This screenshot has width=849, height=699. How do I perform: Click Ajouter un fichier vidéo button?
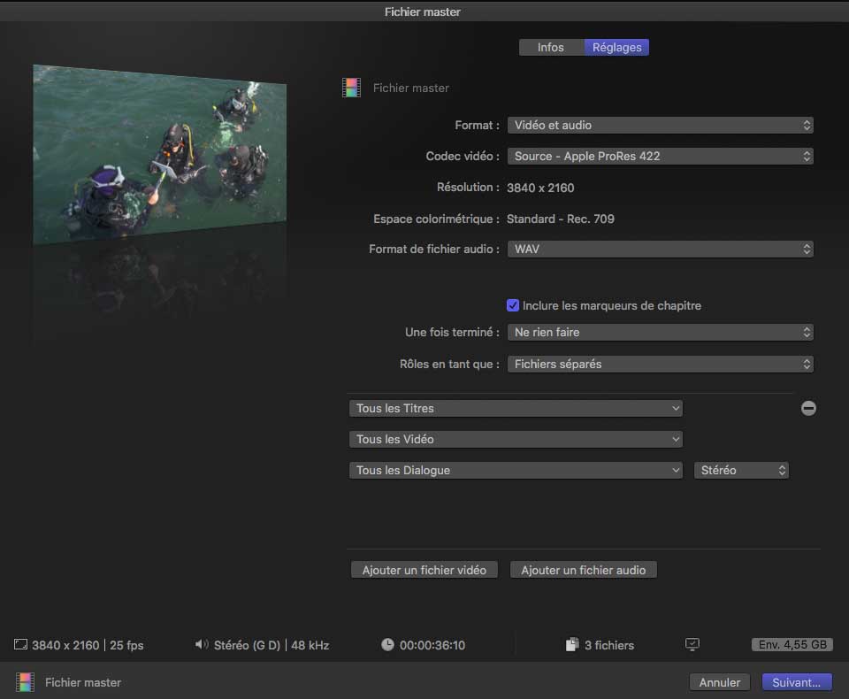(424, 571)
